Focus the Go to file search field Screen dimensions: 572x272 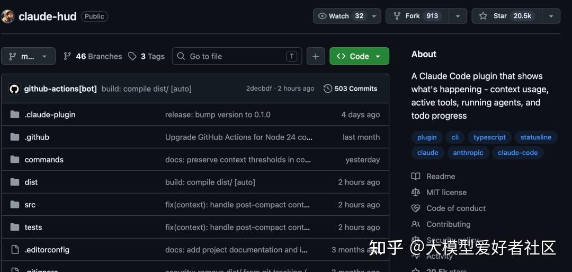[237, 56]
